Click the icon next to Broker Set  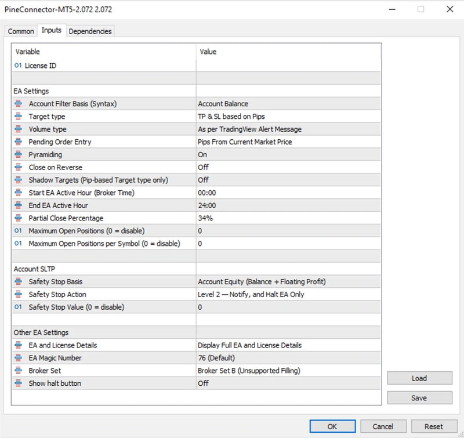pyautogui.click(x=19, y=371)
